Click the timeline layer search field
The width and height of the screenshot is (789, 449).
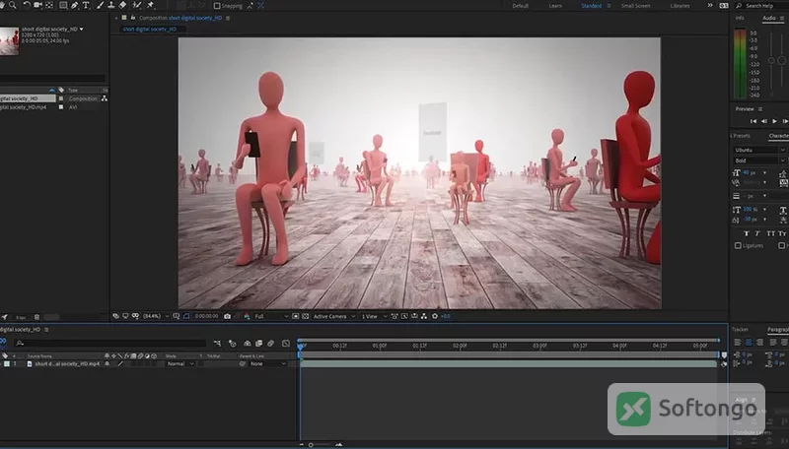(110, 344)
